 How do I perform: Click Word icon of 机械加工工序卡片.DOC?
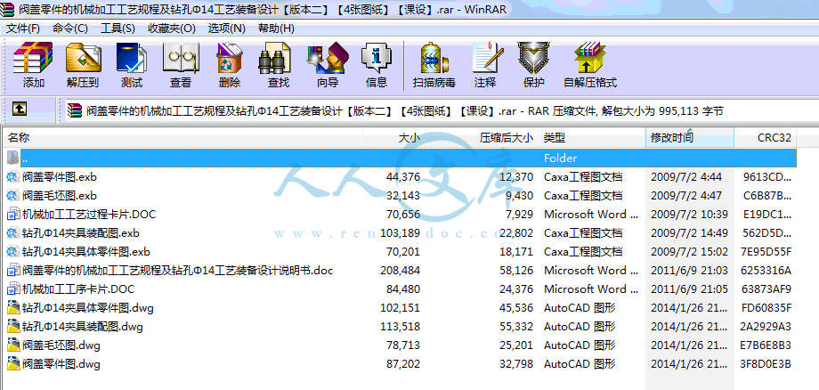(x=12, y=288)
